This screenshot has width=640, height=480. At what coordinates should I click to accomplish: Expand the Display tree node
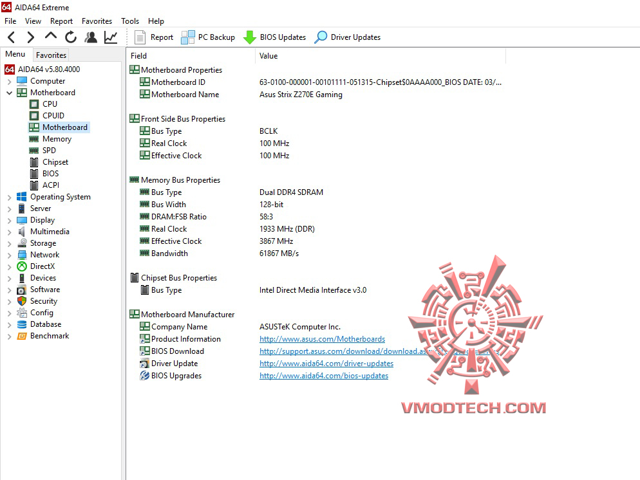click(10, 221)
